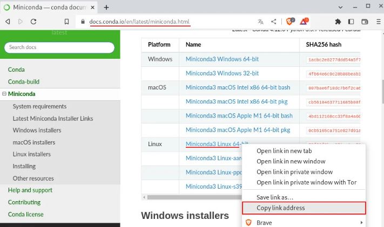Choose Copy link address
Image resolution: width=384 pixels, height=227 pixels.
(x=304, y=208)
